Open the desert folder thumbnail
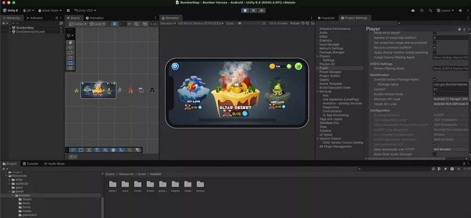This screenshot has width=471, height=218. pyautogui.click(x=113, y=184)
